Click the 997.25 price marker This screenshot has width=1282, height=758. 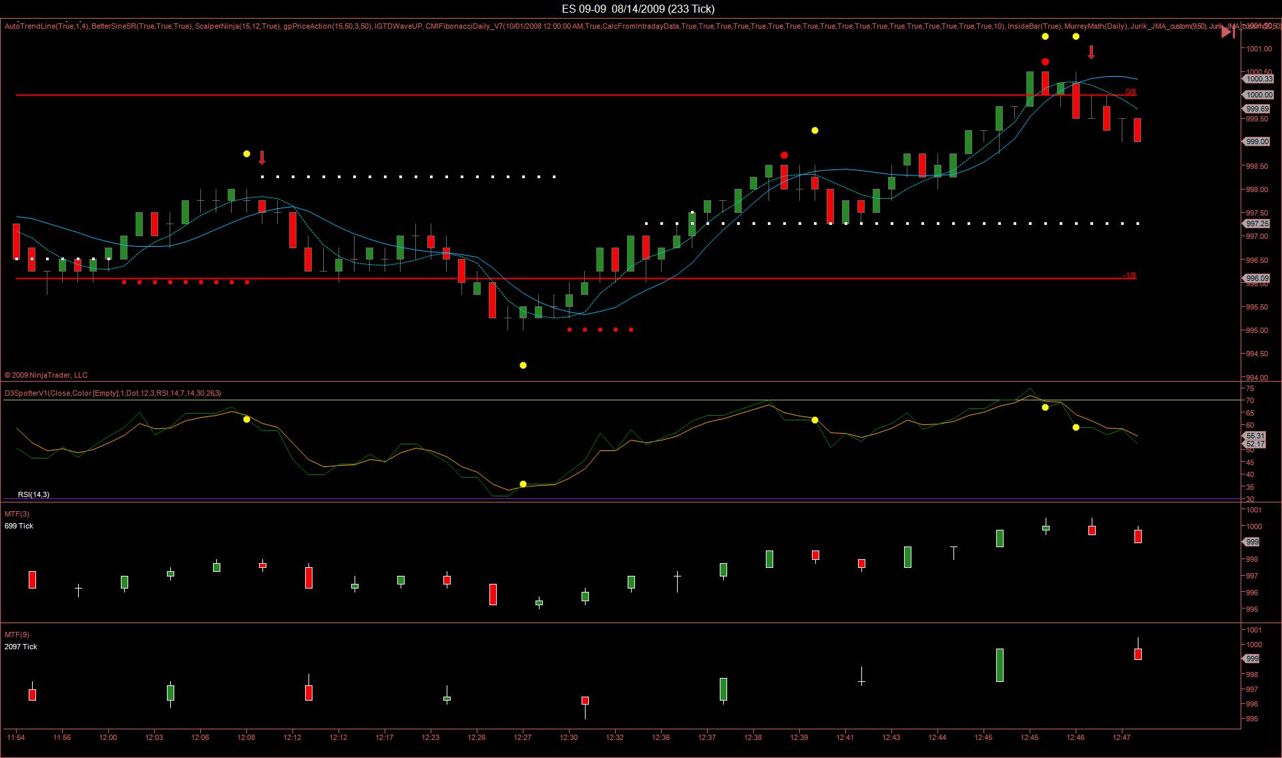point(1257,224)
